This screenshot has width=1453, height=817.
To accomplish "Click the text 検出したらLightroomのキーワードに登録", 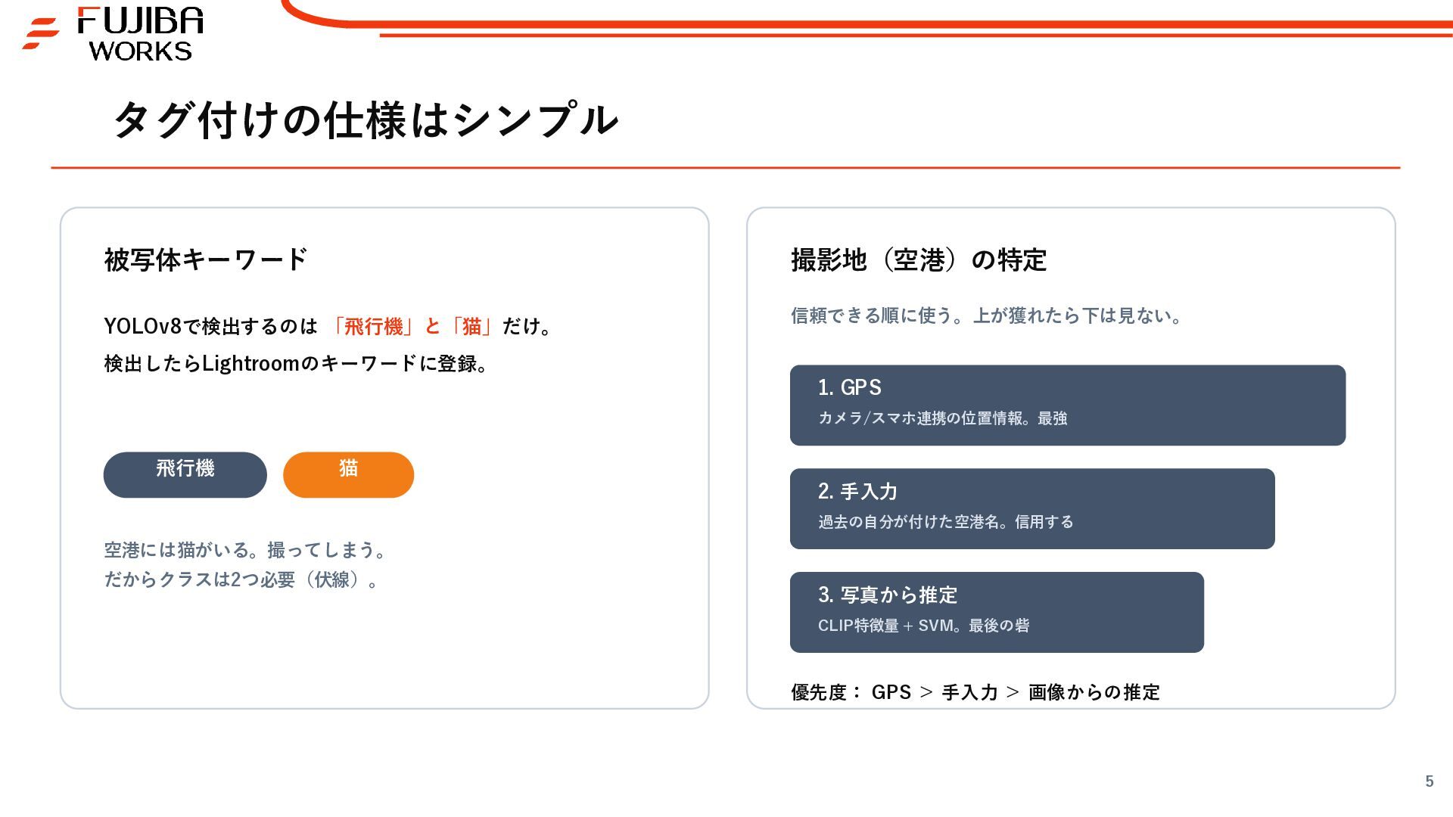I will 291,364.
